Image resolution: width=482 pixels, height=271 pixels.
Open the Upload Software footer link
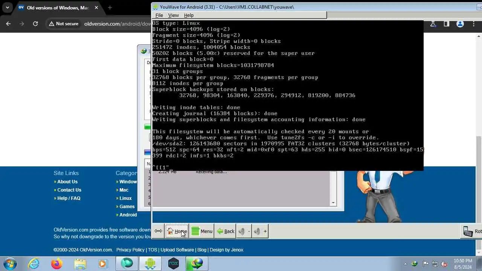click(177, 250)
